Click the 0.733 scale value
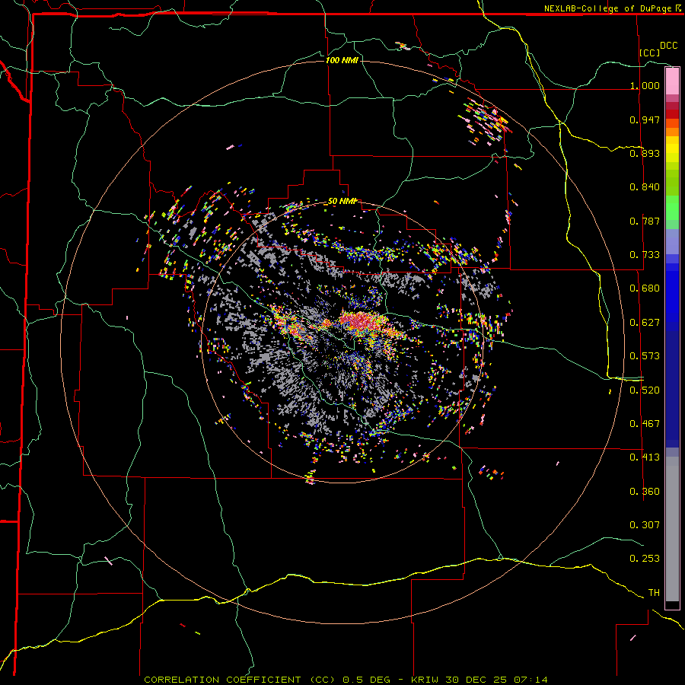Screen dimensions: 685x685 coord(645,255)
